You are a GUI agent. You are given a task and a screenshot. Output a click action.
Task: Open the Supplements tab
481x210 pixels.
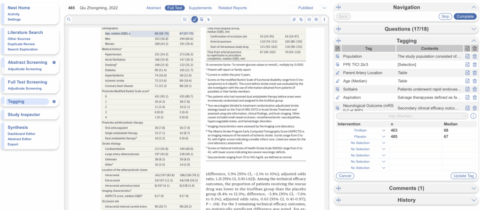pos(201,8)
